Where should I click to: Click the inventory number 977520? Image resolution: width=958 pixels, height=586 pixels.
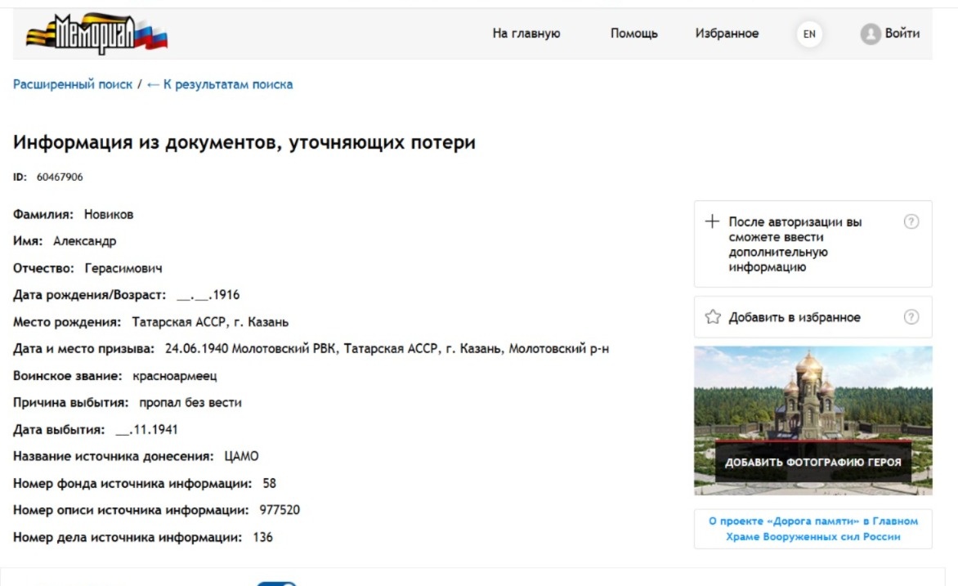click(280, 510)
